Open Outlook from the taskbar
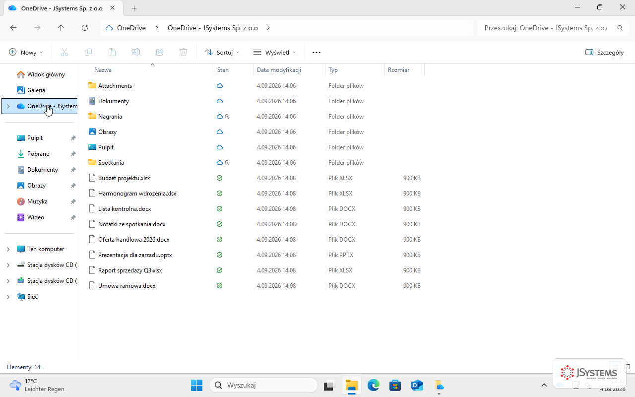 point(417,385)
